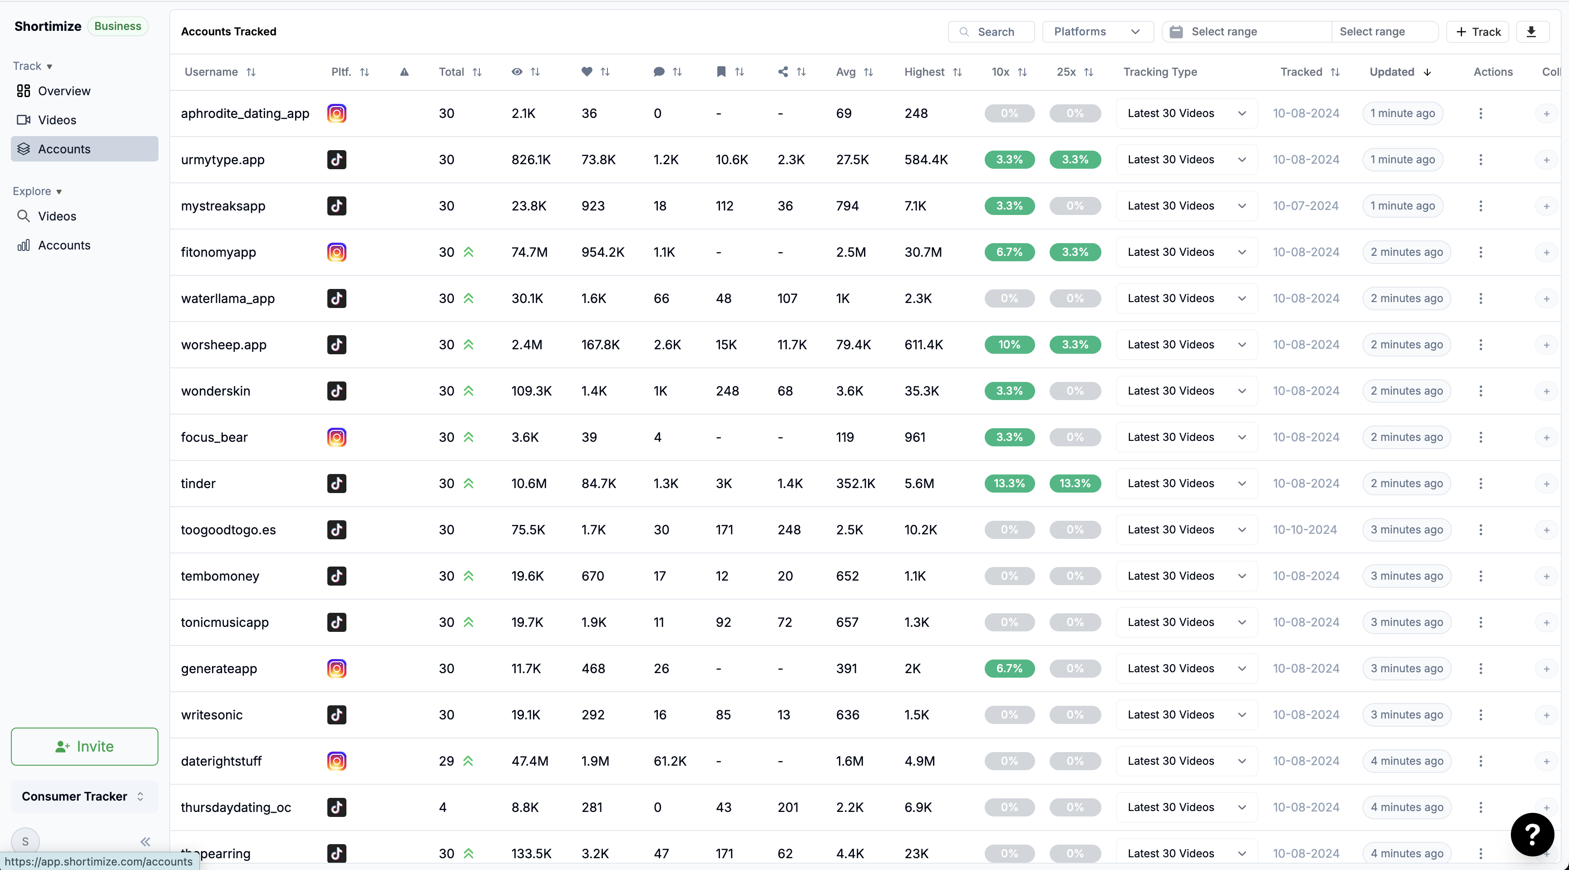Screen dimensions: 1569x870
Task: Expand the Consumer Tracker workspace switcher
Action: pyautogui.click(x=84, y=796)
